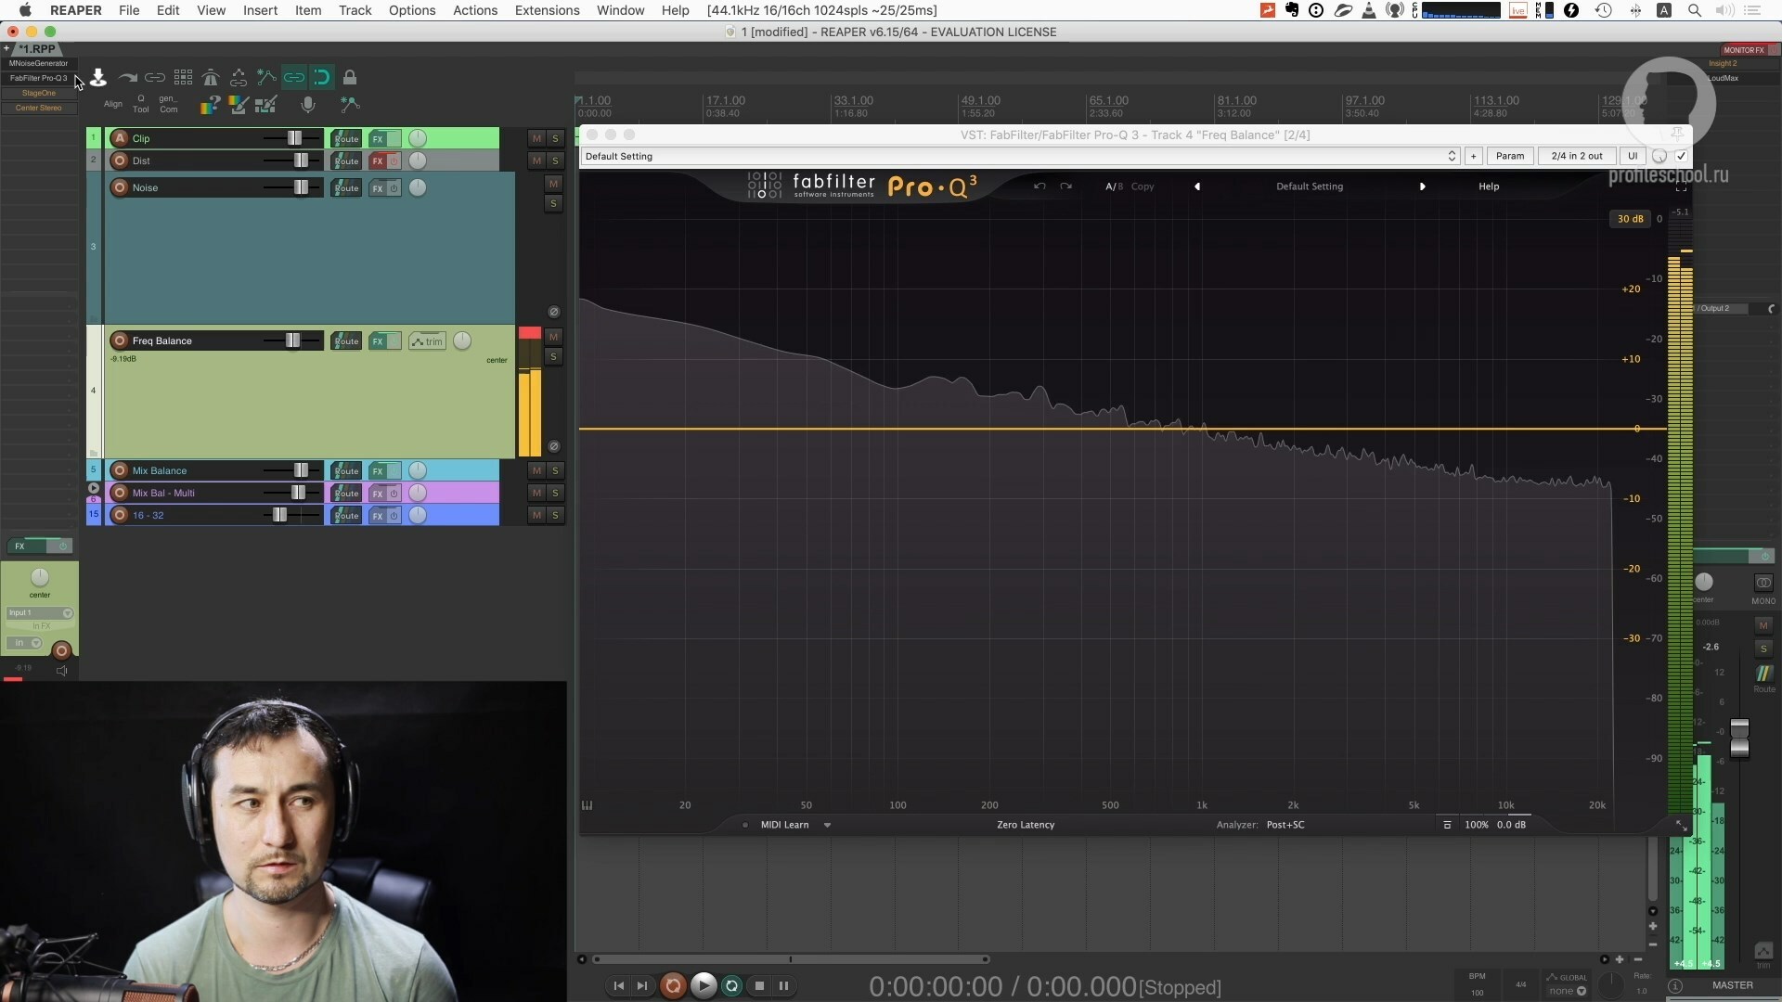Open the Track menu
Screen dimensions: 1782x1002
pyautogui.click(x=355, y=10)
